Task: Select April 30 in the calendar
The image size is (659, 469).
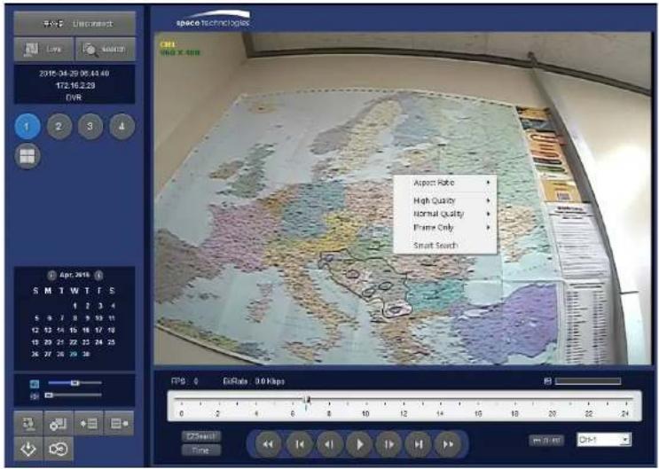Action: [x=86, y=355]
